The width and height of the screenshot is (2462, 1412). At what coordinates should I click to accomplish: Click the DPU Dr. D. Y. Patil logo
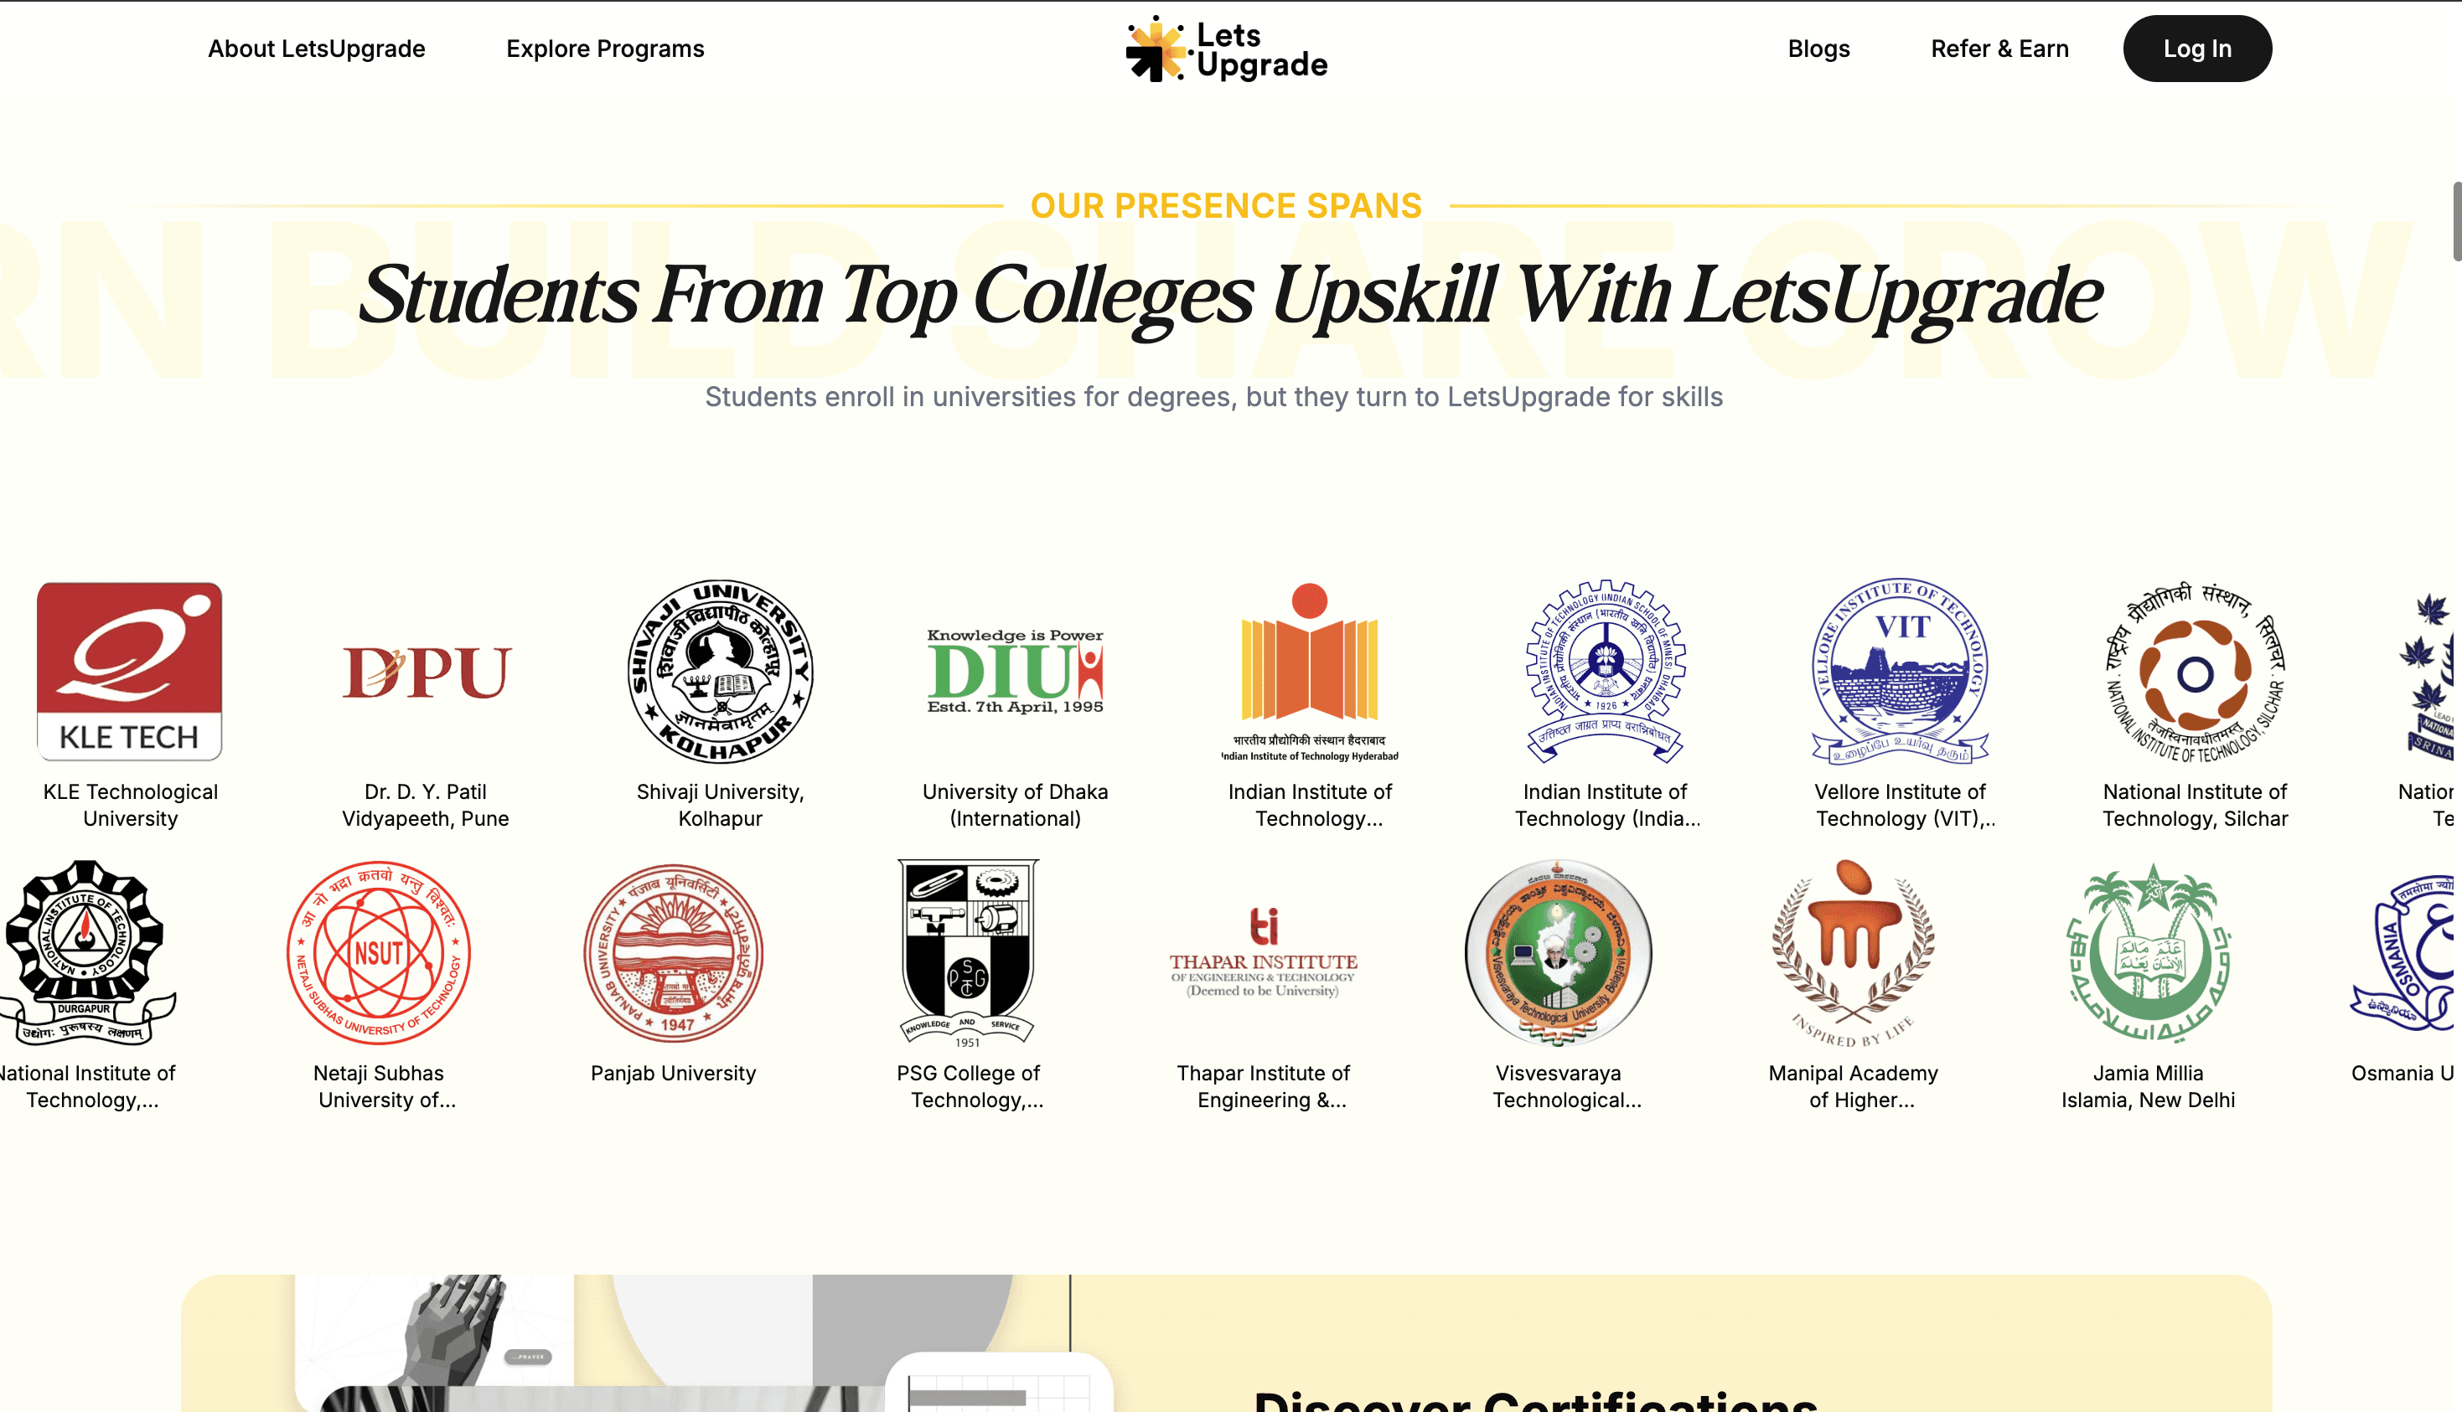[x=426, y=671]
